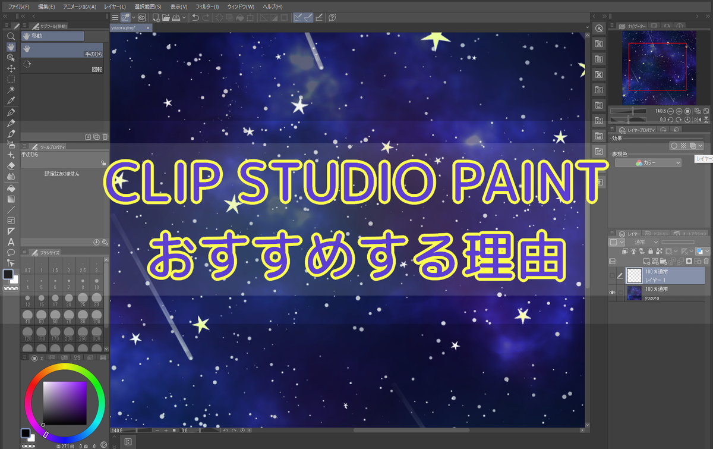Select the Operation object tool
Viewport: 713px width, 449px height.
(x=11, y=58)
